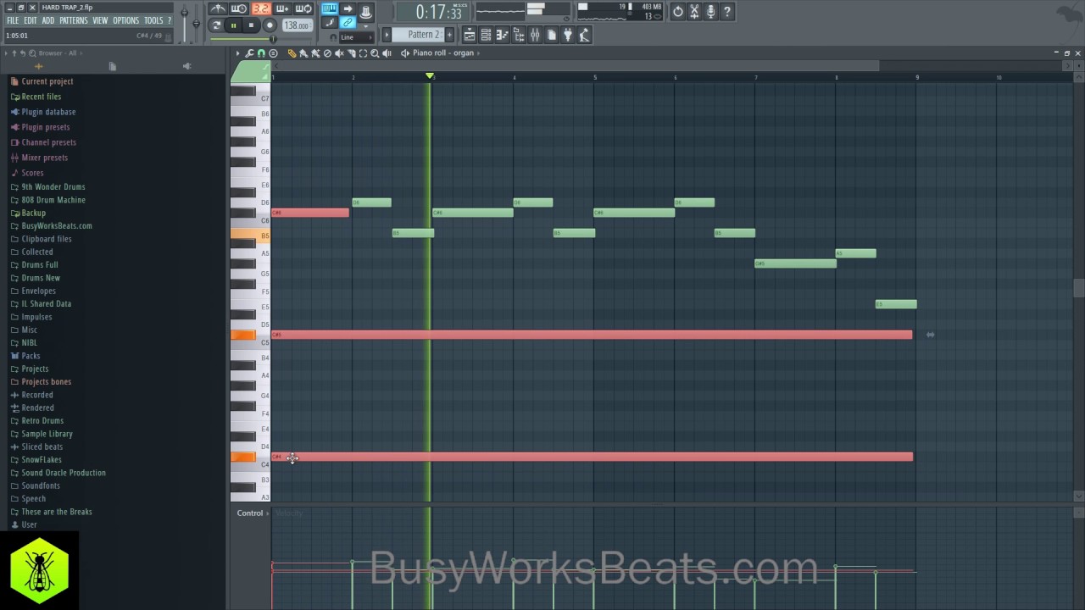Screen dimensions: 1085x610
Task: Open the OPTIONS menu
Action: (x=125, y=20)
